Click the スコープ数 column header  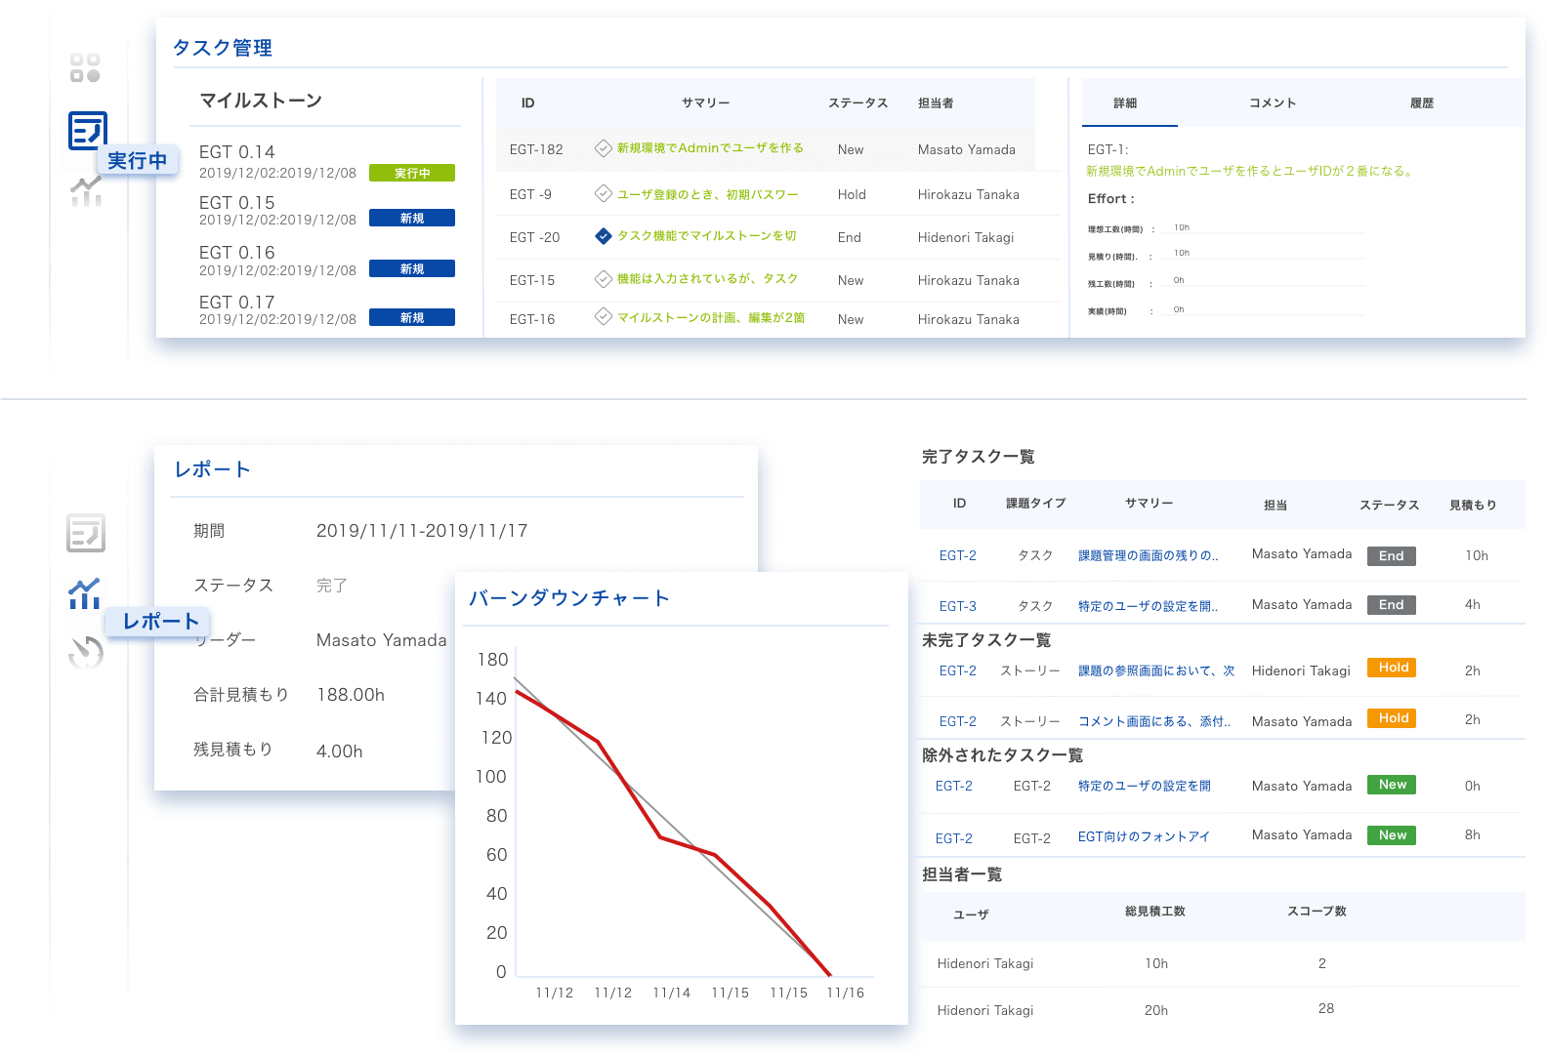click(1317, 912)
